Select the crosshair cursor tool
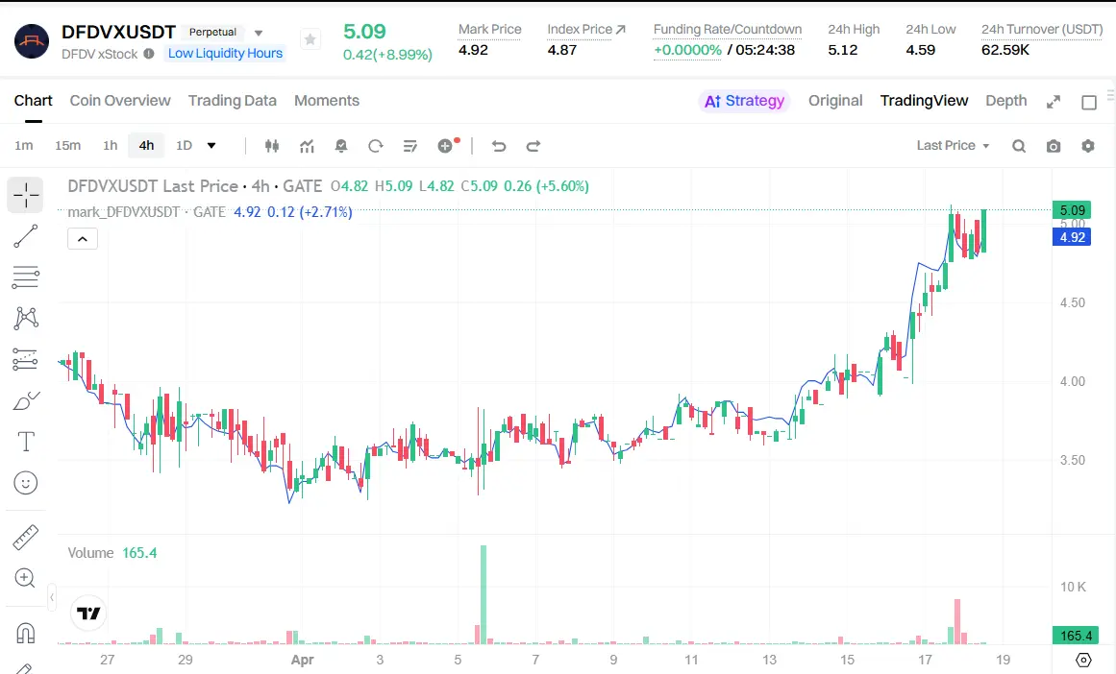Viewport: 1116px width, 674px height. coord(26,195)
